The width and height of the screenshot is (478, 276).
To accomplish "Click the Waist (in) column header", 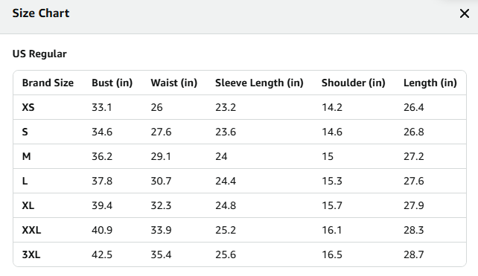I will 173,83.
